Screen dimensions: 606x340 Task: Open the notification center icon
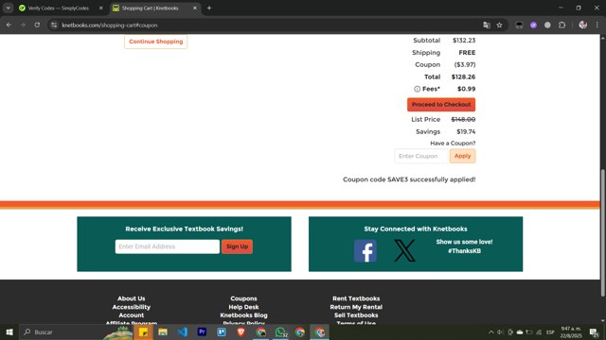[x=594, y=331]
